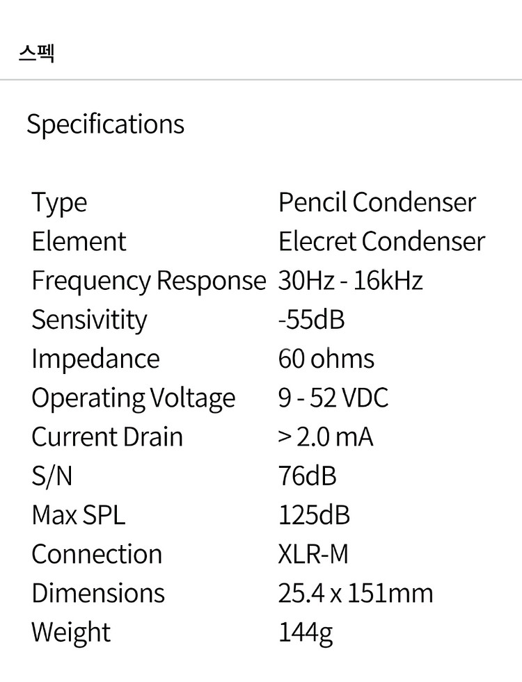Click the 9 - 52 VDC value
This screenshot has width=522, height=682.
click(x=333, y=398)
